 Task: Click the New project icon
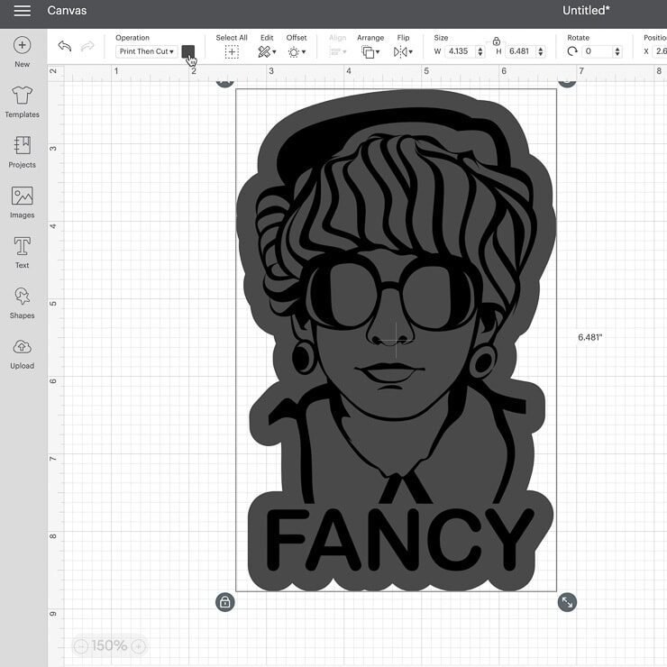[x=23, y=46]
